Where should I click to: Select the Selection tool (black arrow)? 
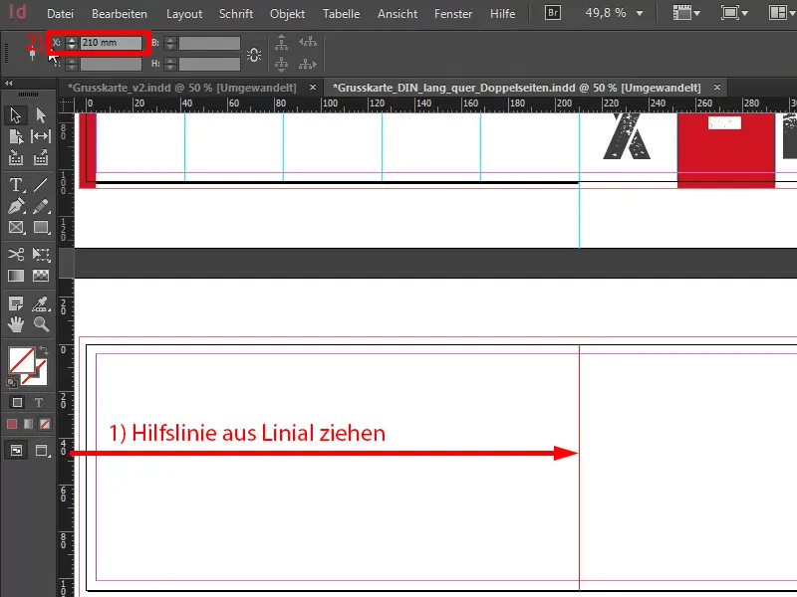click(x=16, y=115)
